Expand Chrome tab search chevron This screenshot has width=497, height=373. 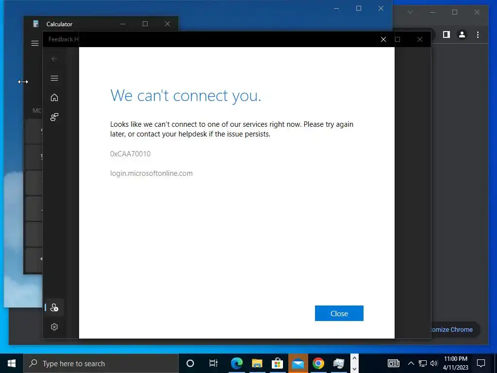point(410,12)
